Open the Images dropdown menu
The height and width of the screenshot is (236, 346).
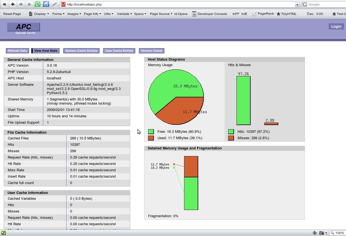coord(80,14)
